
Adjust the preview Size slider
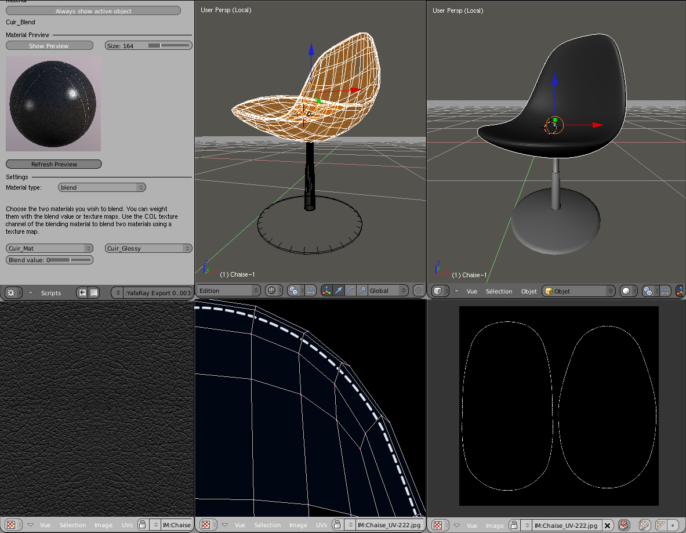point(148,45)
